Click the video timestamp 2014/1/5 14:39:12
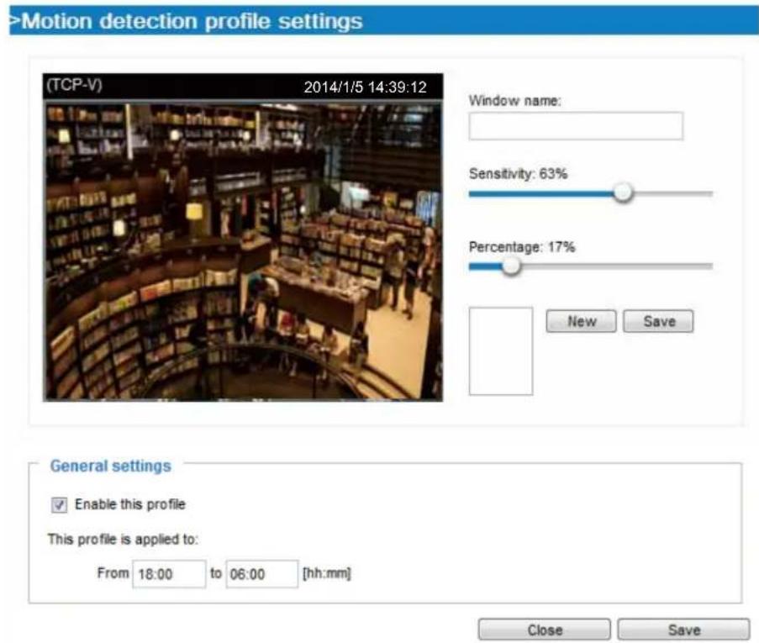The image size is (759, 643). click(x=365, y=87)
